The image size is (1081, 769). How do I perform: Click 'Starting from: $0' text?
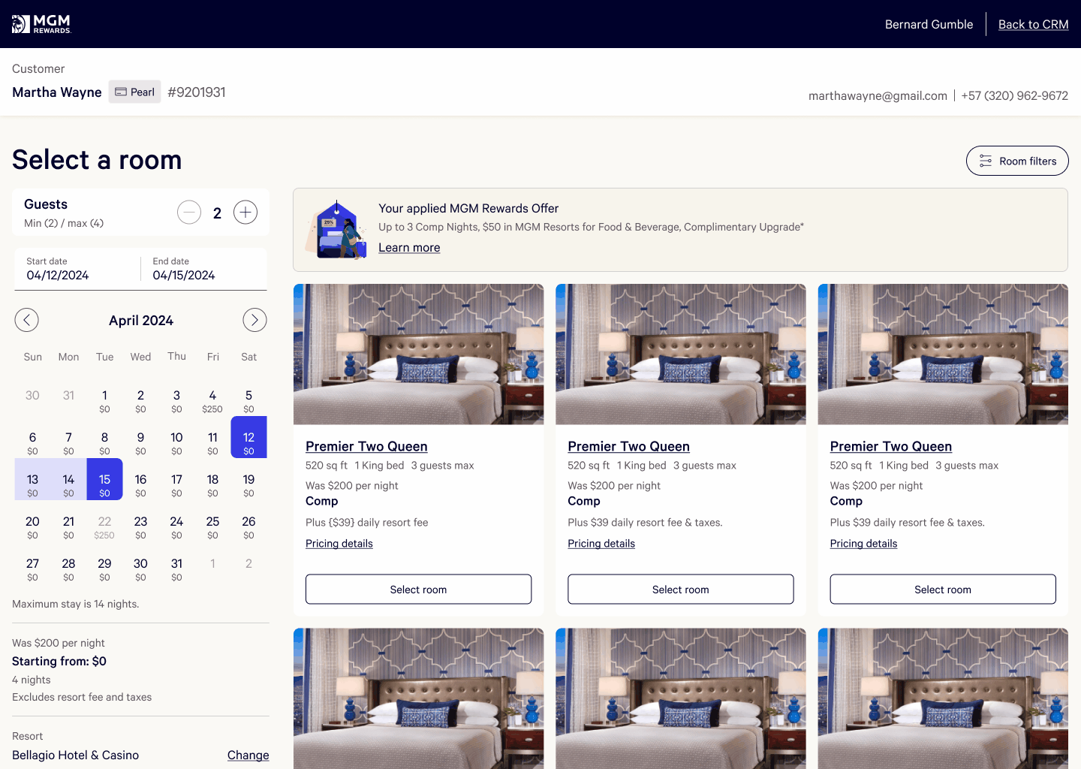point(59,661)
